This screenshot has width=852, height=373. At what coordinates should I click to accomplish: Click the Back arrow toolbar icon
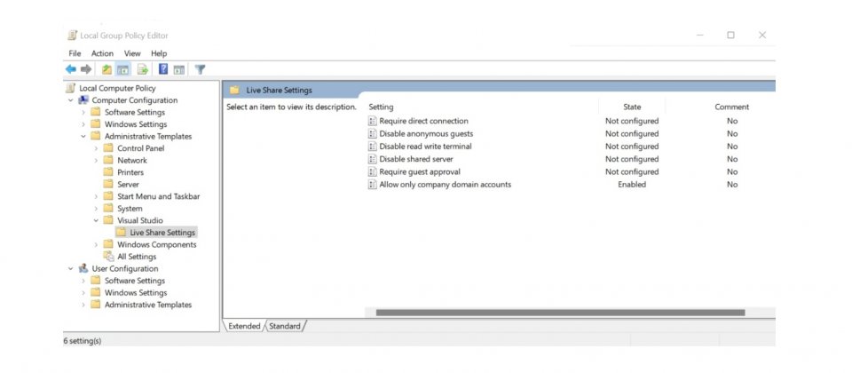[x=71, y=69]
